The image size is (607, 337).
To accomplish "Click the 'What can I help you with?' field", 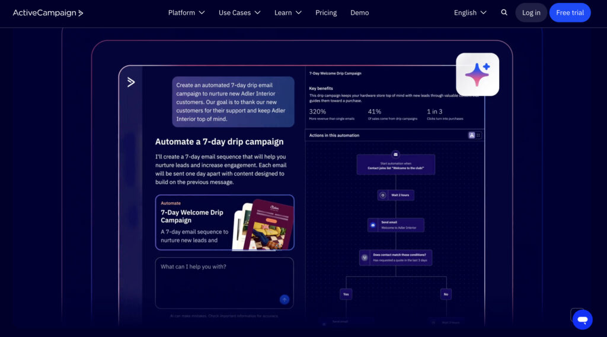I will pyautogui.click(x=225, y=283).
